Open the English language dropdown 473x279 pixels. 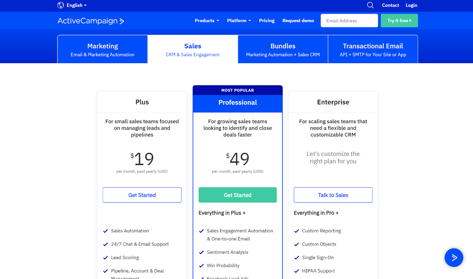tap(77, 5)
